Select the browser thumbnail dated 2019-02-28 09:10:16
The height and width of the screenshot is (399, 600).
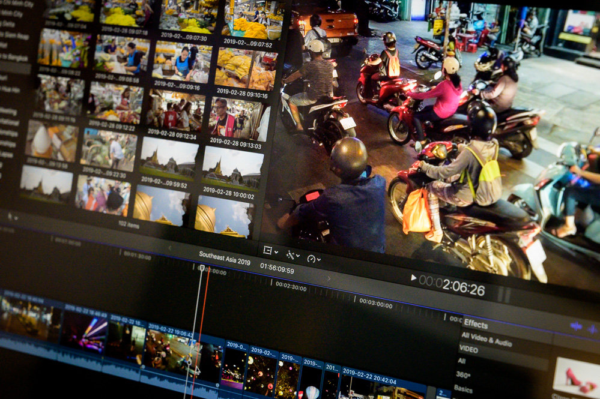245,69
